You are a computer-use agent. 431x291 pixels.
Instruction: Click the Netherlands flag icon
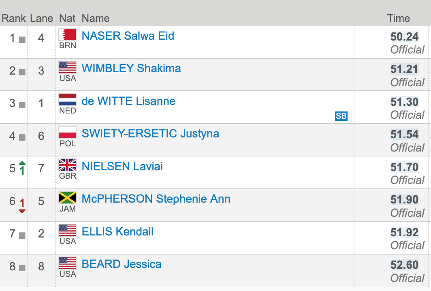67,100
